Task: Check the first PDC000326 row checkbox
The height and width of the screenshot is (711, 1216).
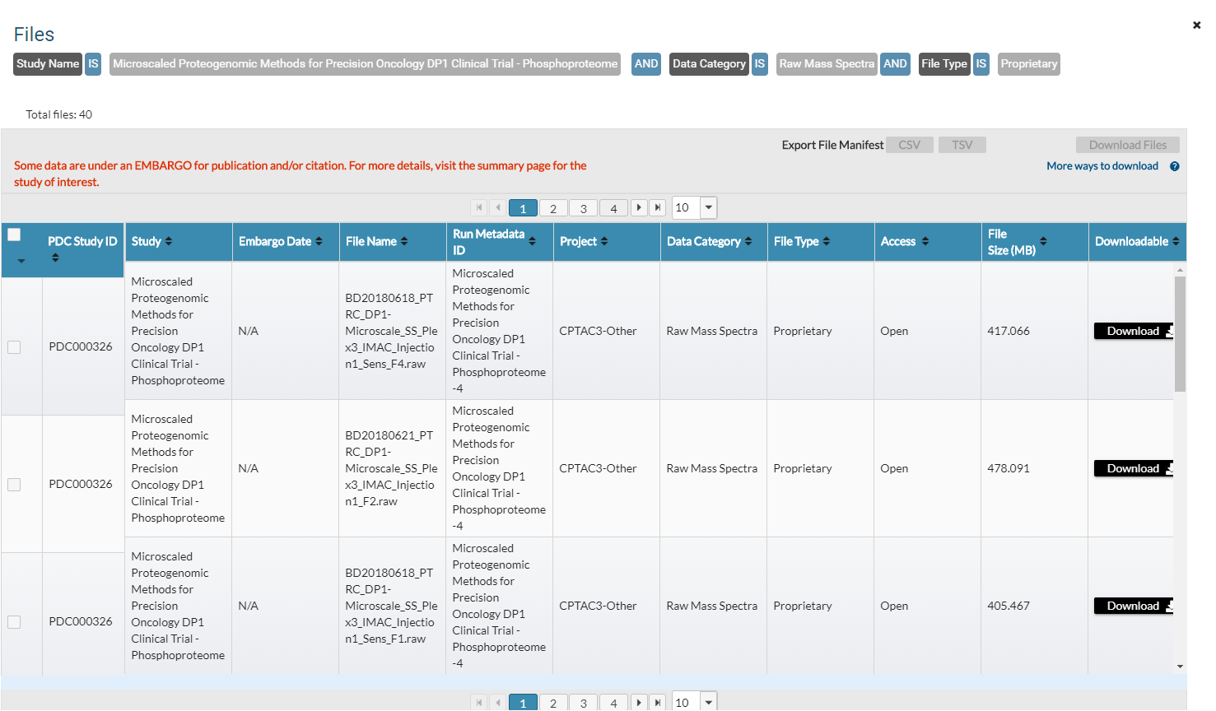Action: (x=14, y=347)
